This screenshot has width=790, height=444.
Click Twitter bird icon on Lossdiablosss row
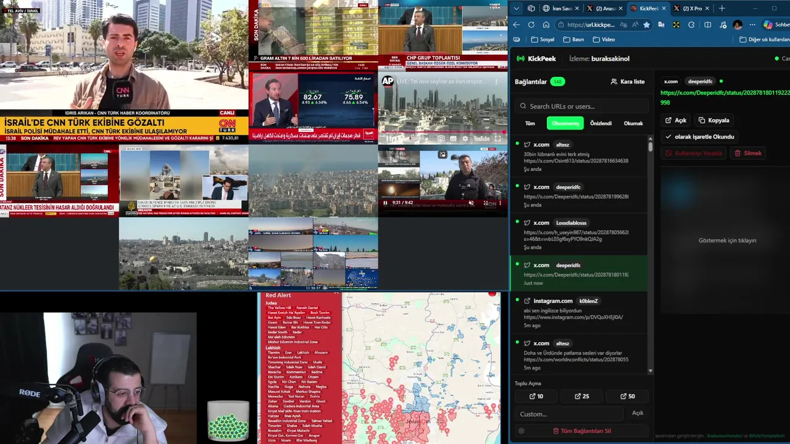click(527, 223)
